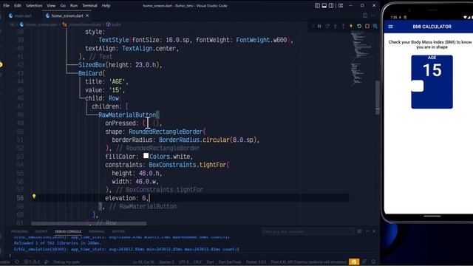Toggle the bottom panel layout icon
Viewport: 473px width, 266px height.
(324, 5)
